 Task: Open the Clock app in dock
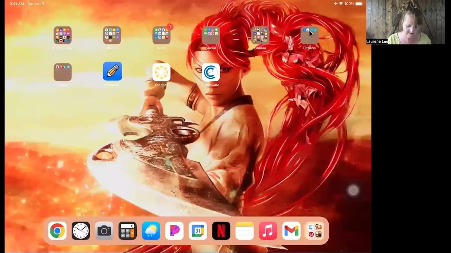(81, 231)
